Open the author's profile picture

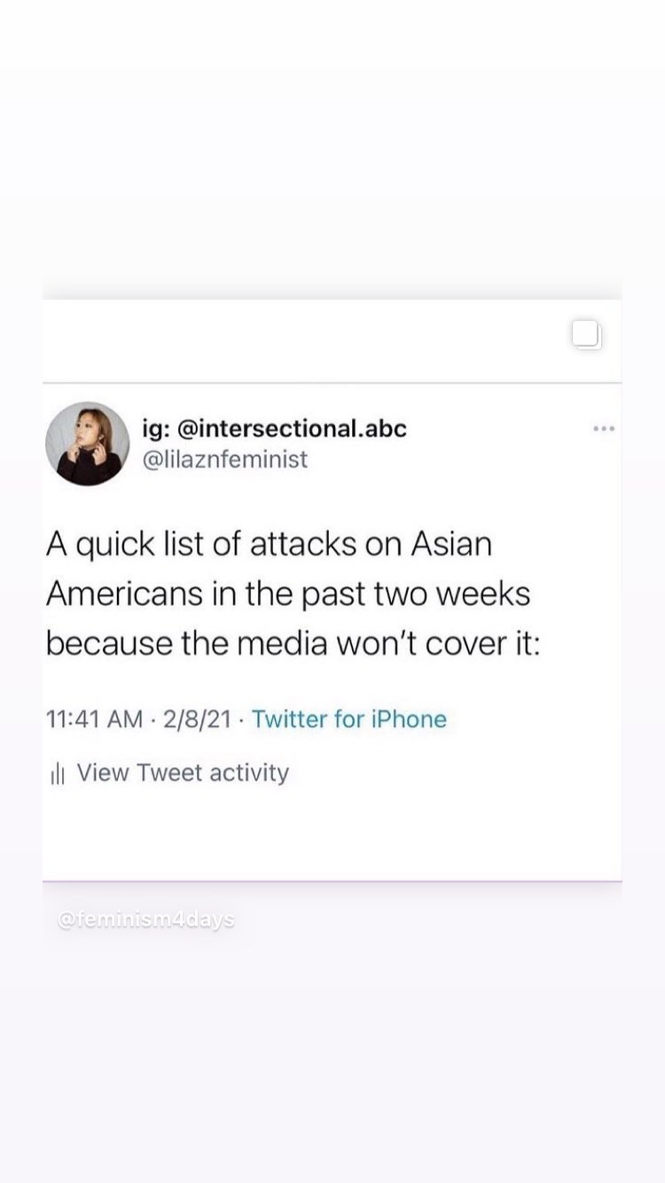click(88, 443)
